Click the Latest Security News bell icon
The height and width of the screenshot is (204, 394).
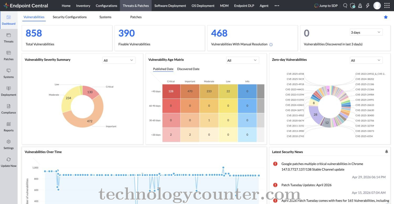pos(386,151)
